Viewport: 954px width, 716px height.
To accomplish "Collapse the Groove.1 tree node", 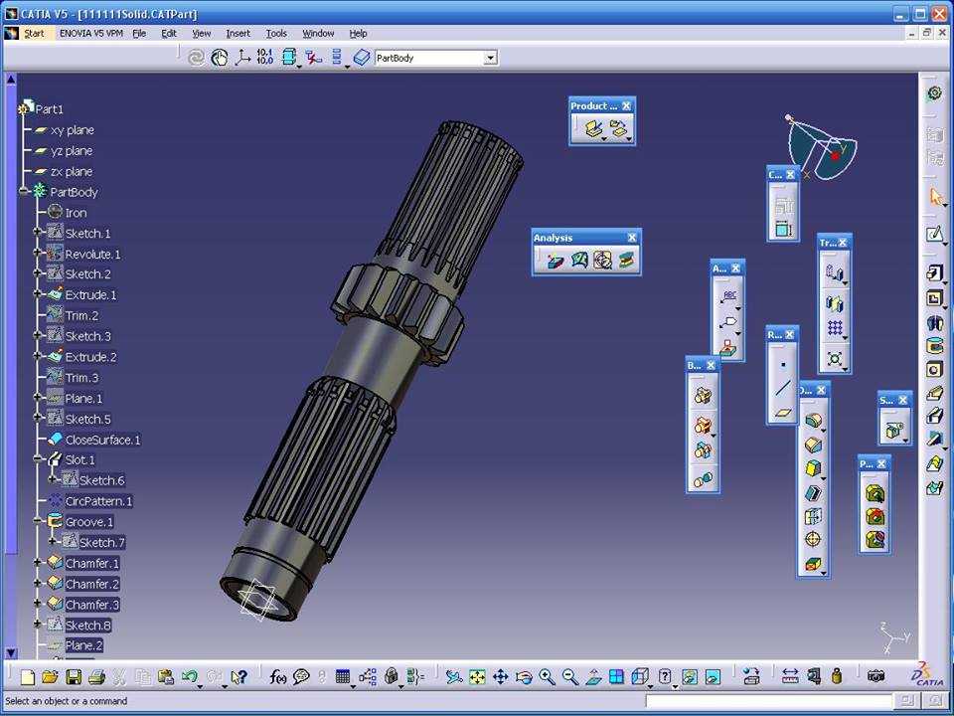I will click(x=37, y=521).
